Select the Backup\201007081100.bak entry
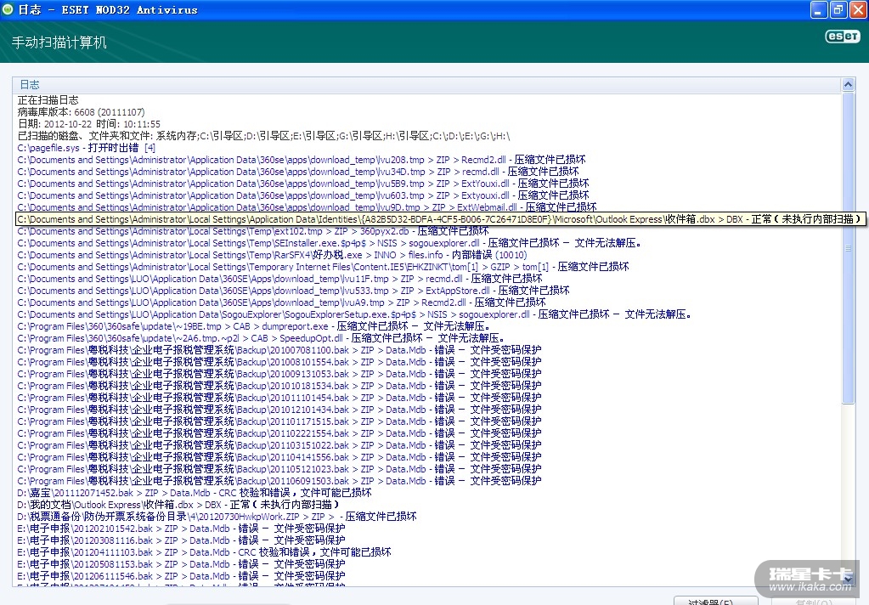The image size is (869, 605). click(279, 350)
